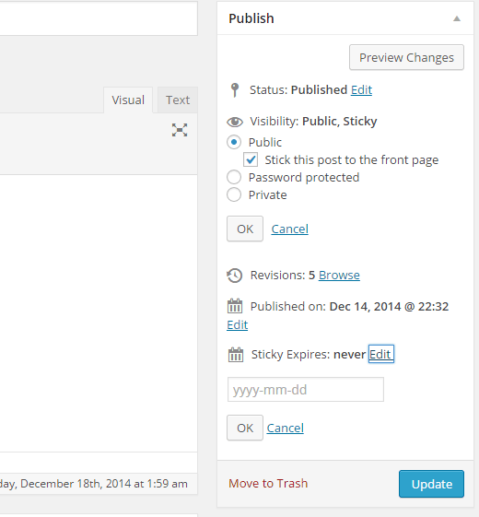479x517 pixels.
Task: Uncheck Stick this post to front page
Action: [251, 160]
